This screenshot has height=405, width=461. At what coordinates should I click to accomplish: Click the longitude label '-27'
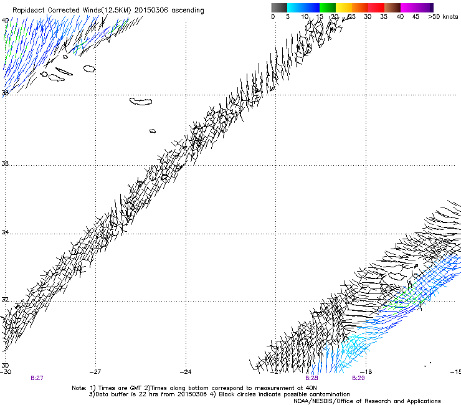point(95,372)
